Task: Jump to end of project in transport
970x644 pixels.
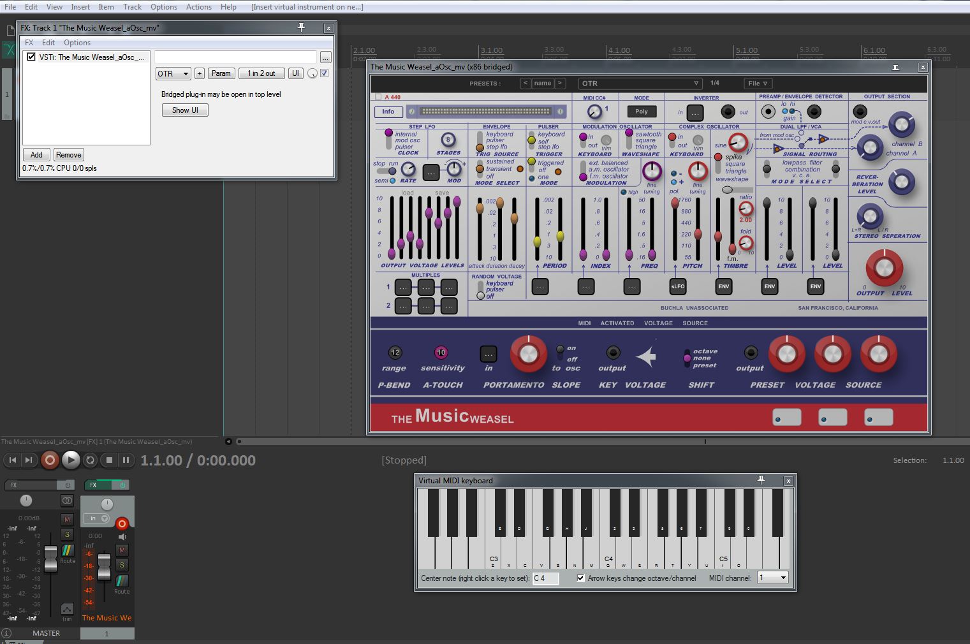Action: point(29,460)
